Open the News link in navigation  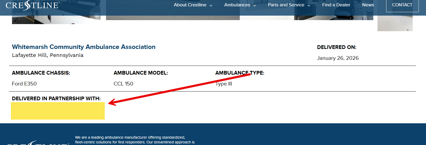click(368, 5)
